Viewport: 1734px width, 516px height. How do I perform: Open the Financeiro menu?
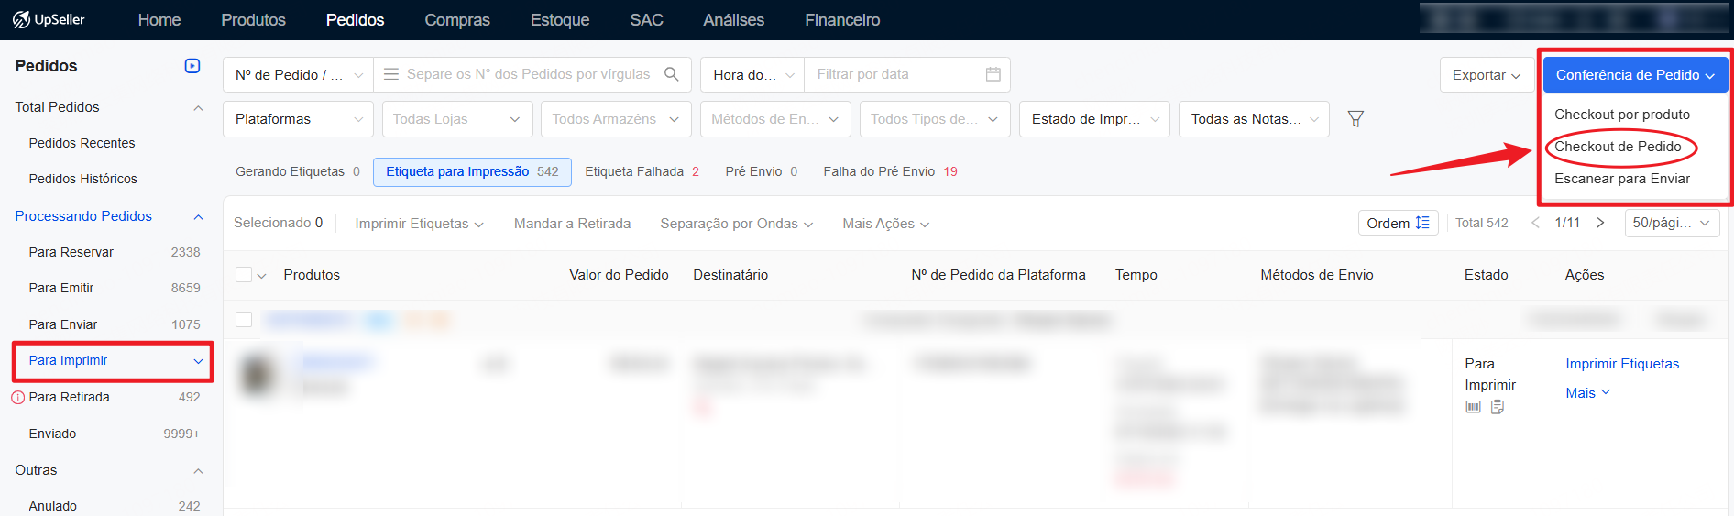842,20
